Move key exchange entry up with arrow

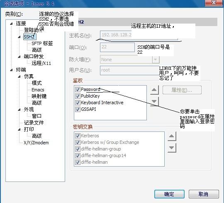(x=172, y=136)
